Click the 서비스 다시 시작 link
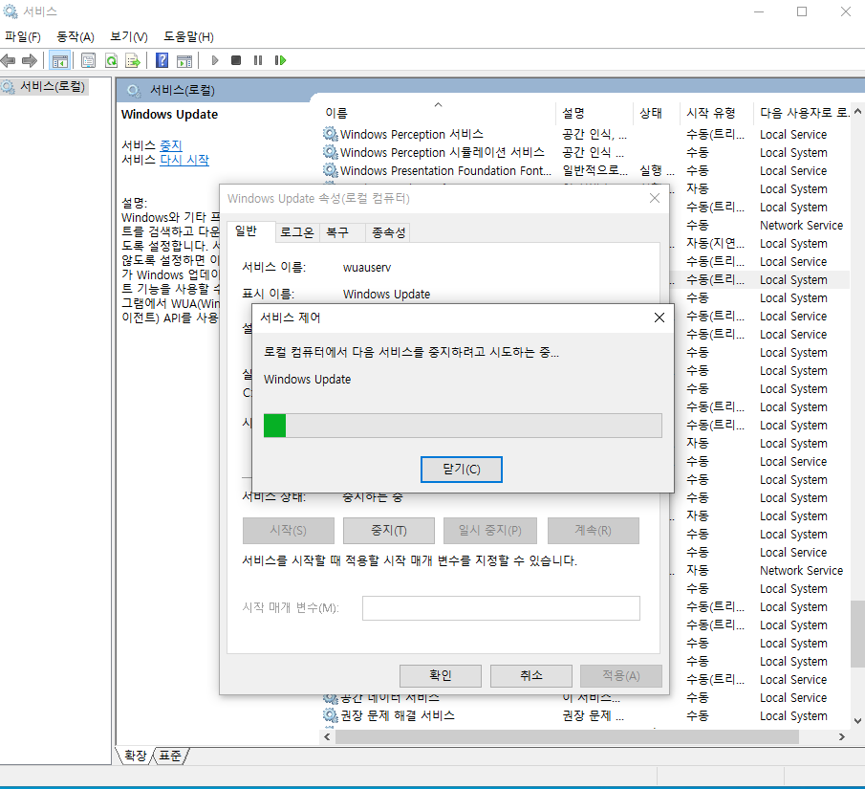Viewport: 865px width, 789px height. click(184, 160)
